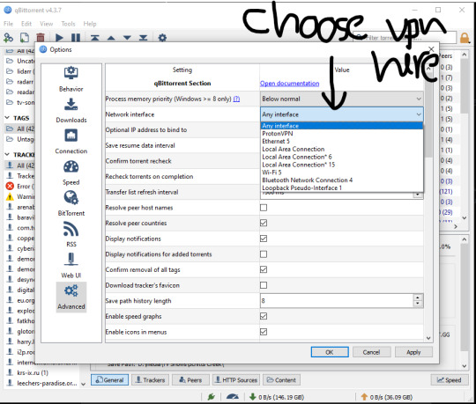Screen dimensions: 476x404
Task: Click the move to top queue icon
Action: point(94,38)
